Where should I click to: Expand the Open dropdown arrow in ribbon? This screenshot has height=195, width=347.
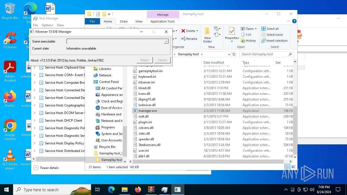click(256, 29)
